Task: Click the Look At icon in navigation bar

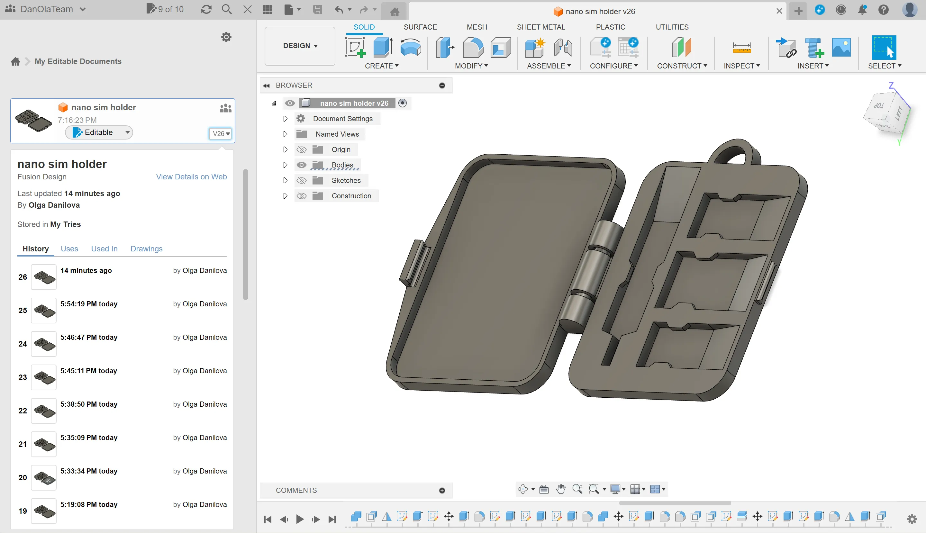Action: point(544,489)
